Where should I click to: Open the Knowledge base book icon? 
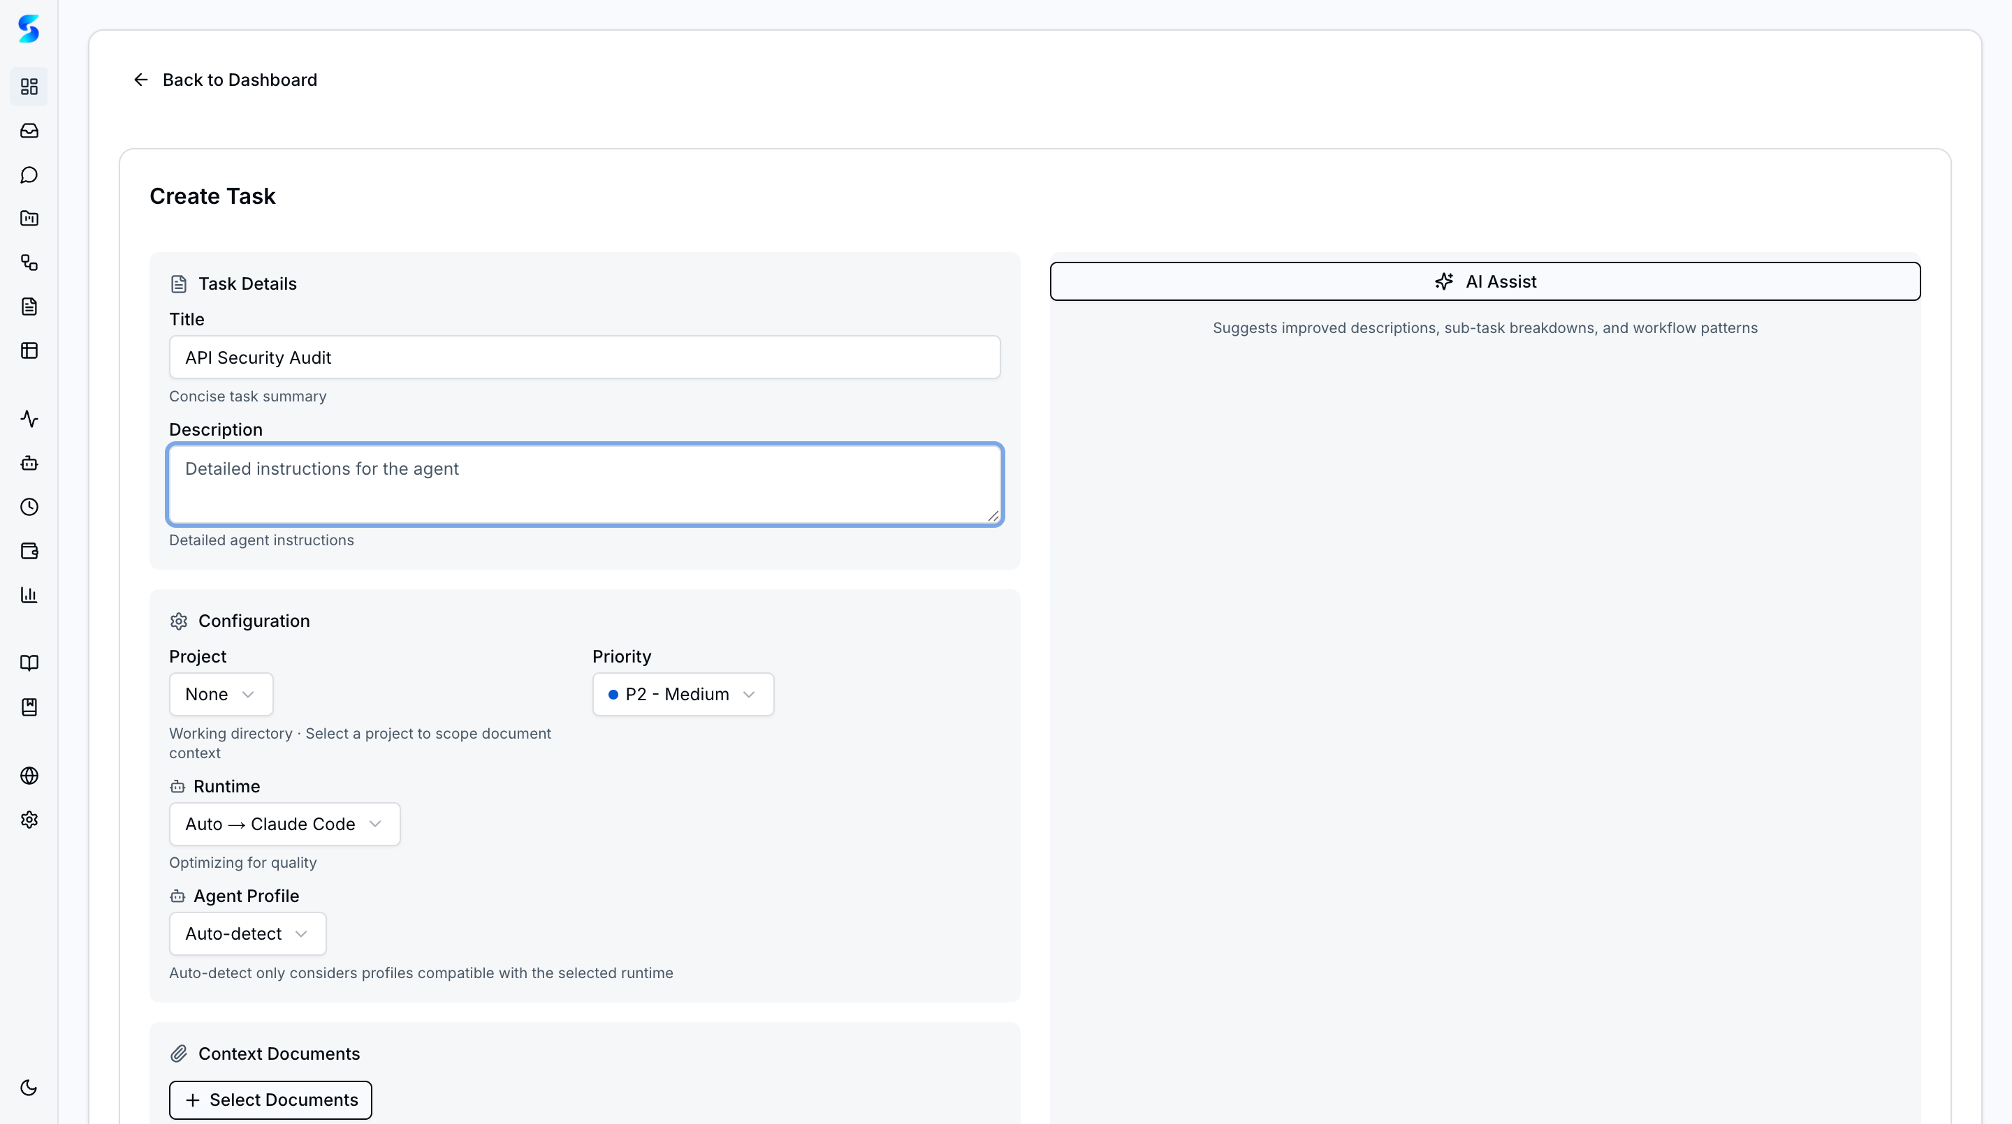click(29, 663)
